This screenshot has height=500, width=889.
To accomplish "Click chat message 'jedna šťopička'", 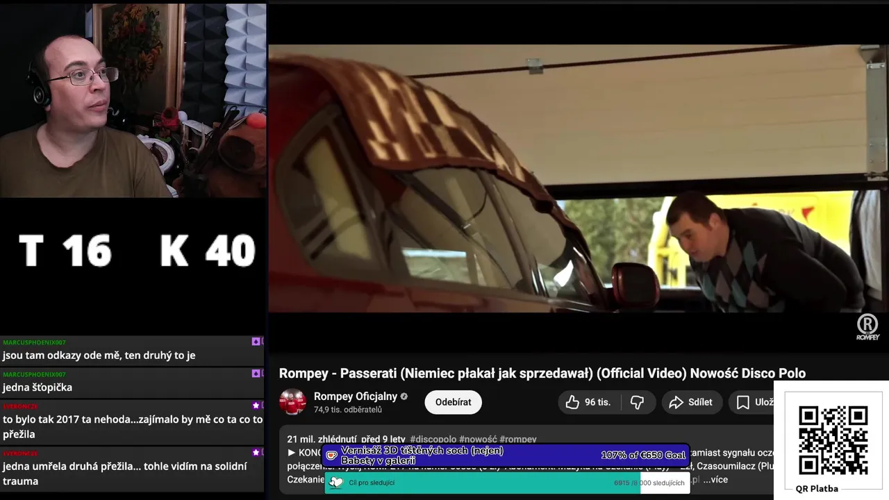I will point(38,387).
